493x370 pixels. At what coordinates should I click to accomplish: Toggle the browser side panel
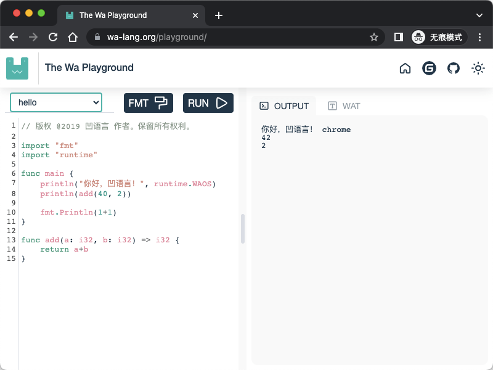pyautogui.click(x=399, y=37)
